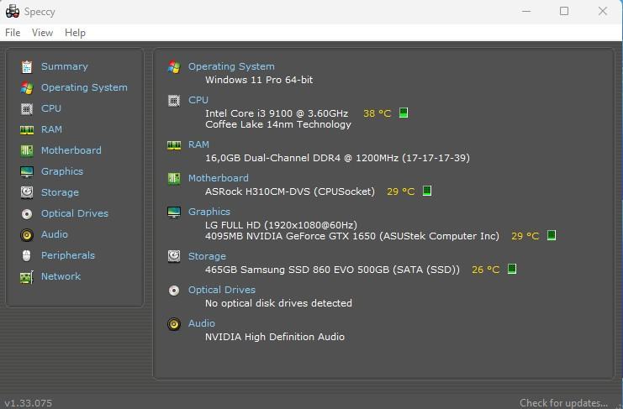Click the Speccy app icon in title bar
The width and height of the screenshot is (623, 409).
[x=13, y=12]
